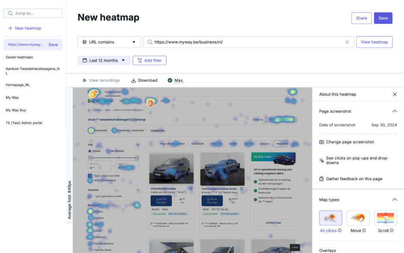Close the About this heatmap panel
Image resolution: width=404 pixels, height=253 pixels.
click(395, 94)
